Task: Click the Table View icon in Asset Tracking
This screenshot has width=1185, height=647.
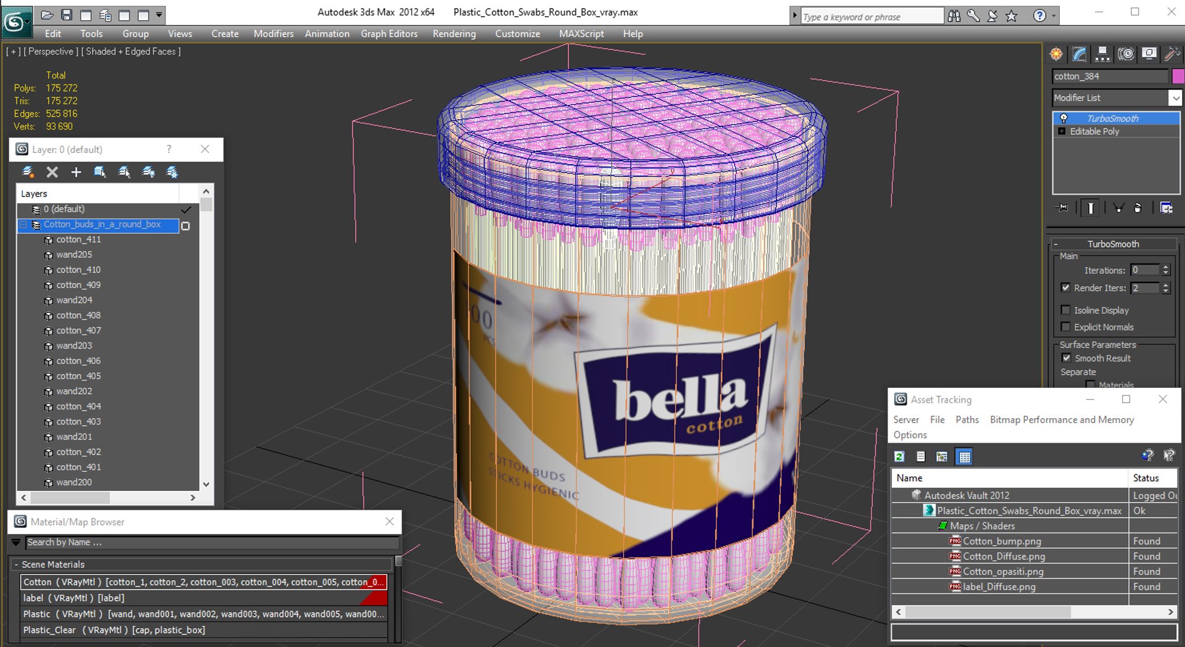Action: coord(964,456)
